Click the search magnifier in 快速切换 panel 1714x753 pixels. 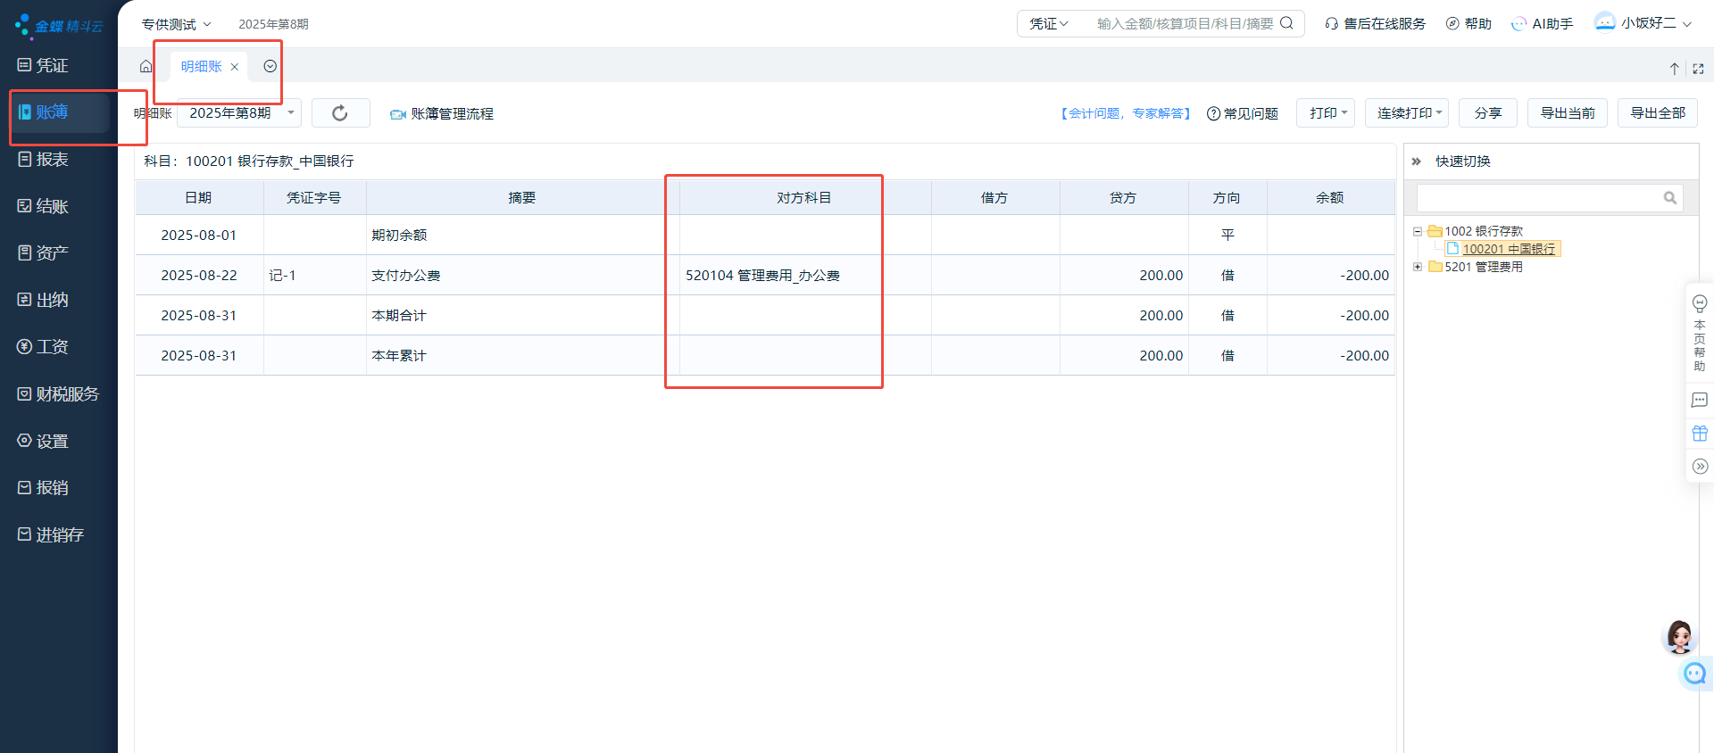(1669, 198)
